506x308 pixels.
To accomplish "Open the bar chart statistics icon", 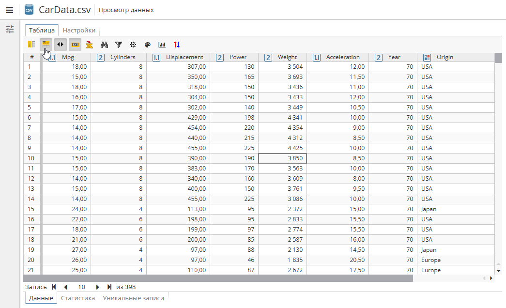I will tap(162, 45).
